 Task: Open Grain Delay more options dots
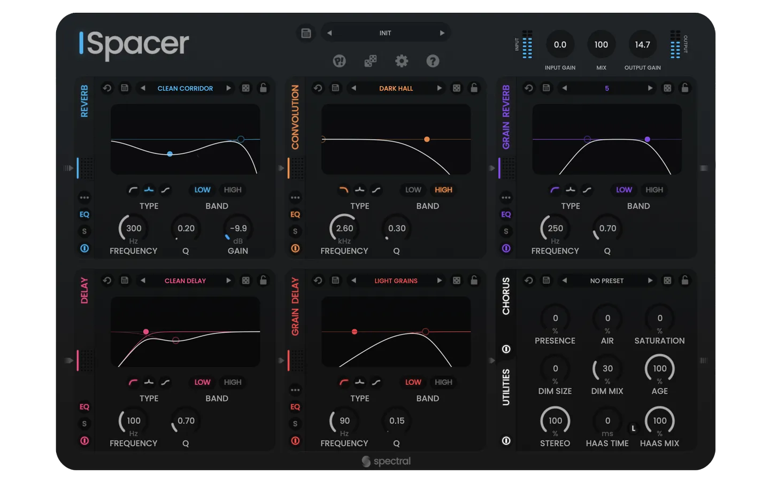[x=295, y=390]
